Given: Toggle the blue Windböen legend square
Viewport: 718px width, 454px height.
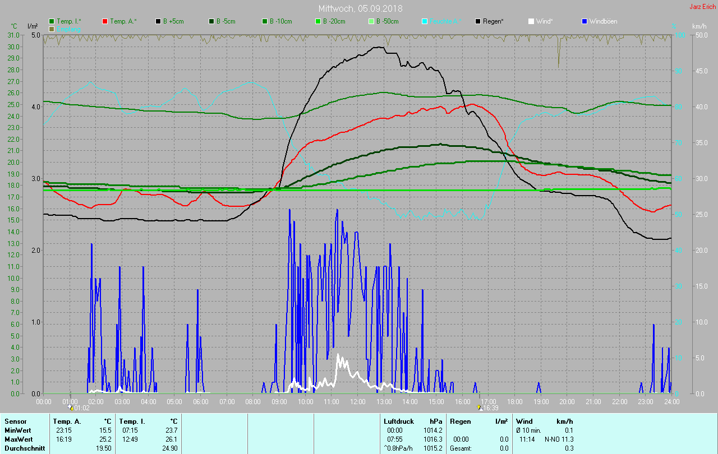Looking at the screenshot, I should point(584,21).
